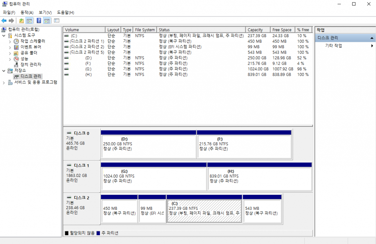Image resolution: width=376 pixels, height=244 pixels.
Task: Click the 저장소 storage icon
Action: [10, 71]
